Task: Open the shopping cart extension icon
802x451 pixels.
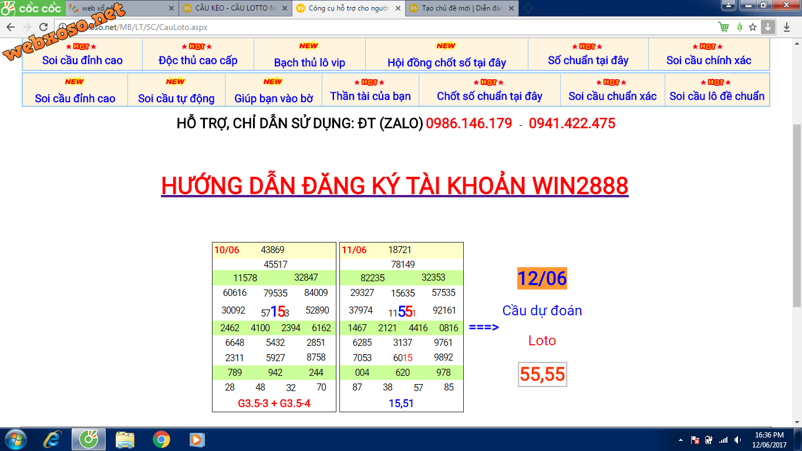Action: (x=723, y=27)
